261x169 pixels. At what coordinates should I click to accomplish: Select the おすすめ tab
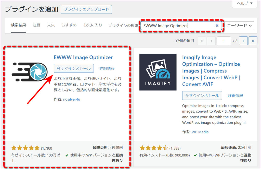tap(69, 25)
